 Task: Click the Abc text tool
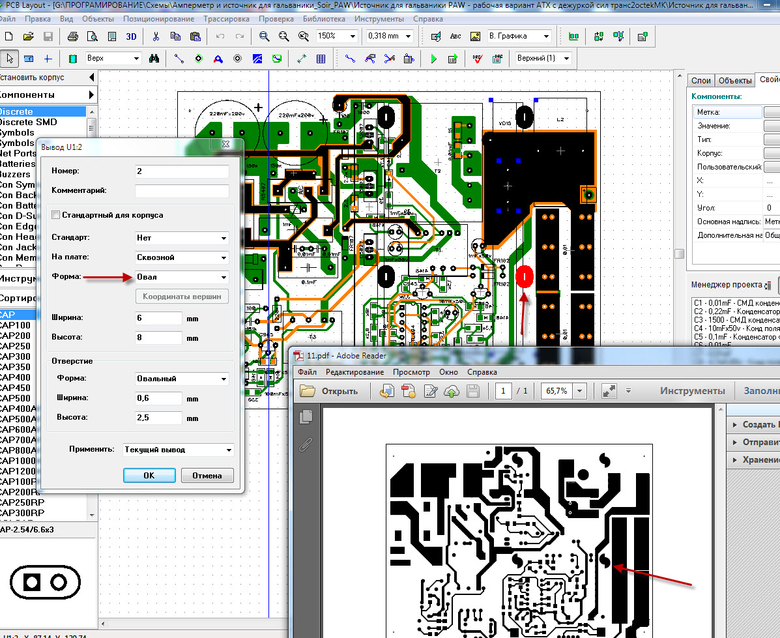click(x=455, y=36)
